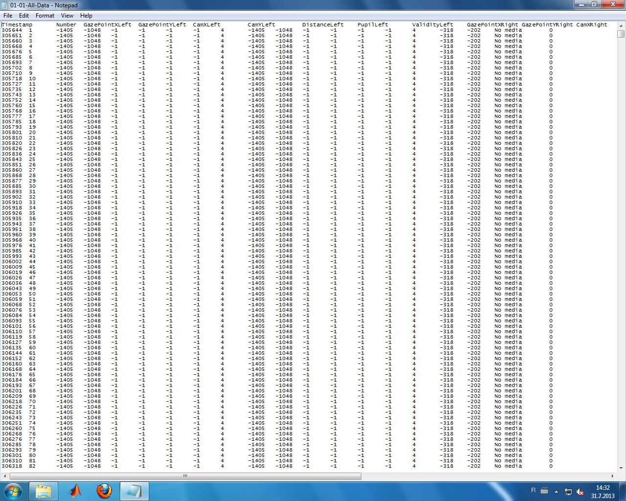Click timestamp value 305968
The image size is (626, 501).
pyautogui.click(x=12, y=240)
